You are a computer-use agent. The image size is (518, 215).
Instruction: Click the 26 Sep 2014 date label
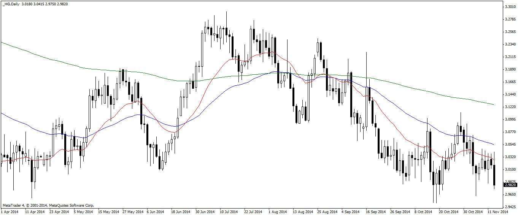400,212
